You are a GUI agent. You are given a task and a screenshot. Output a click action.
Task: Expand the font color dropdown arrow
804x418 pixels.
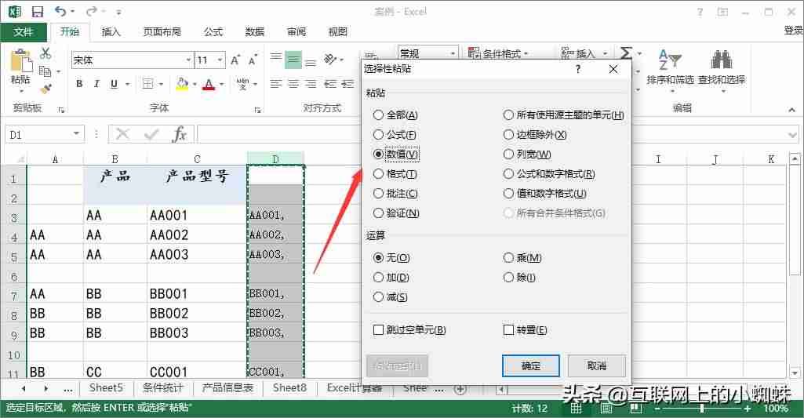tap(221, 84)
